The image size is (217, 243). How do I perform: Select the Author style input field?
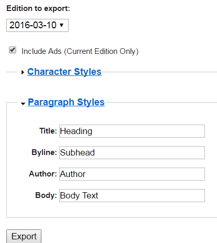(x=132, y=174)
